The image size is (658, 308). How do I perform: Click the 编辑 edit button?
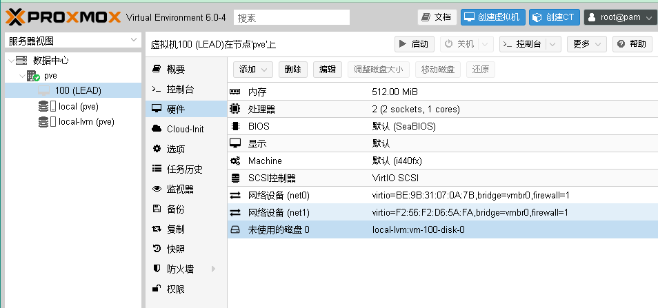coord(328,70)
